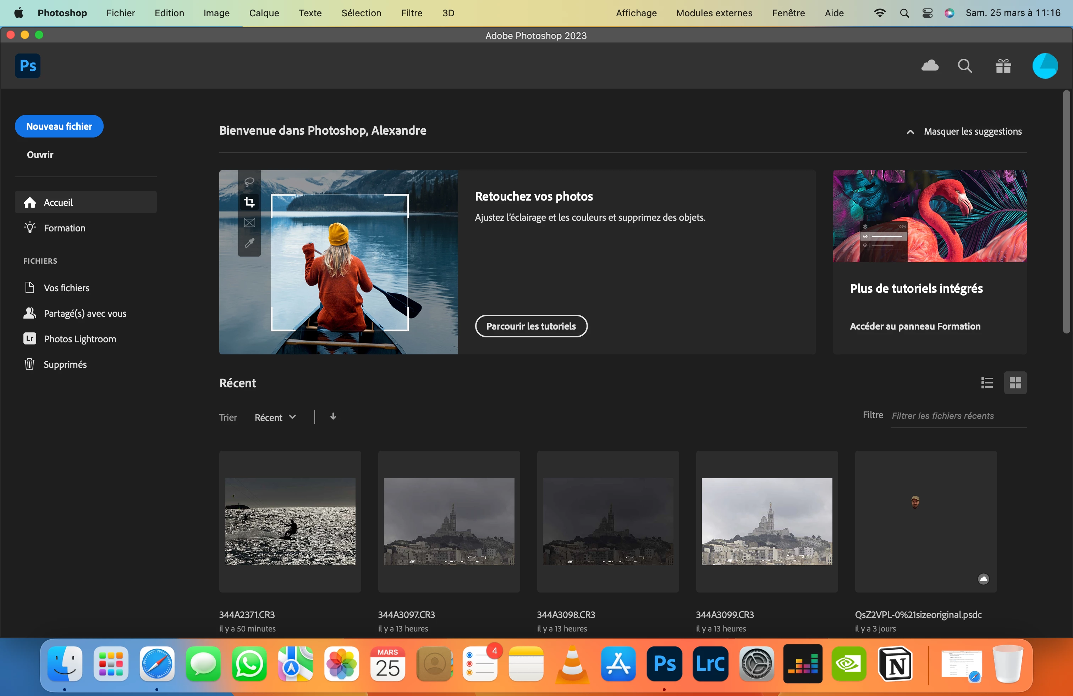The image size is (1073, 696).
Task: Click Parcourir les tutoriels button
Action: coord(530,326)
